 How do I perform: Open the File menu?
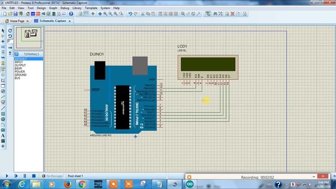4,8
